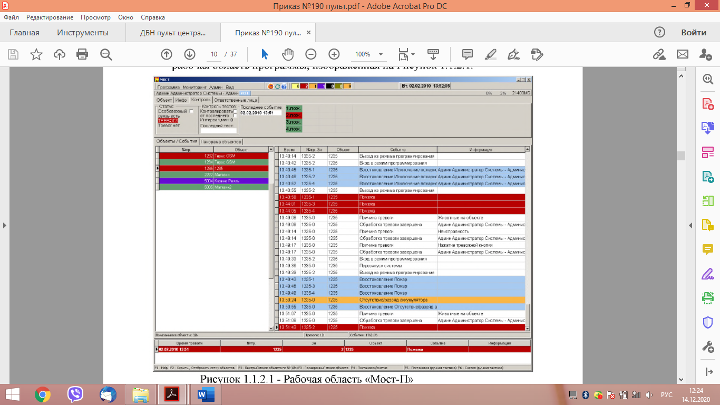
Task: Share a link to the file
Action: click(x=658, y=54)
